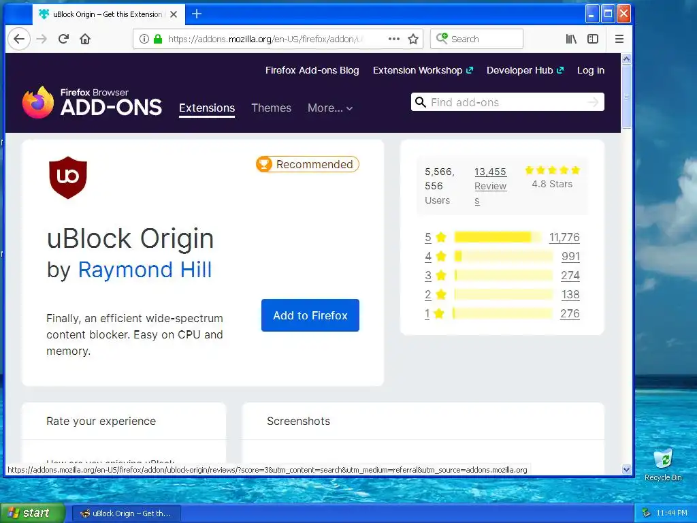Image resolution: width=697 pixels, height=523 pixels.
Task: Open the 13,455 Reviews link
Action: coord(490,186)
